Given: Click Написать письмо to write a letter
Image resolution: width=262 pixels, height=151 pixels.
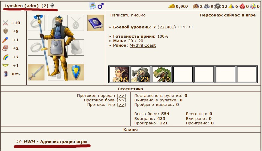Looking at the screenshot, I should pyautogui.click(x=128, y=15).
